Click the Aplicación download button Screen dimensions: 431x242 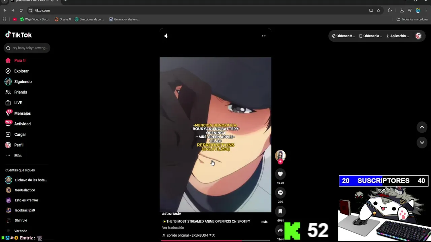coord(397,36)
